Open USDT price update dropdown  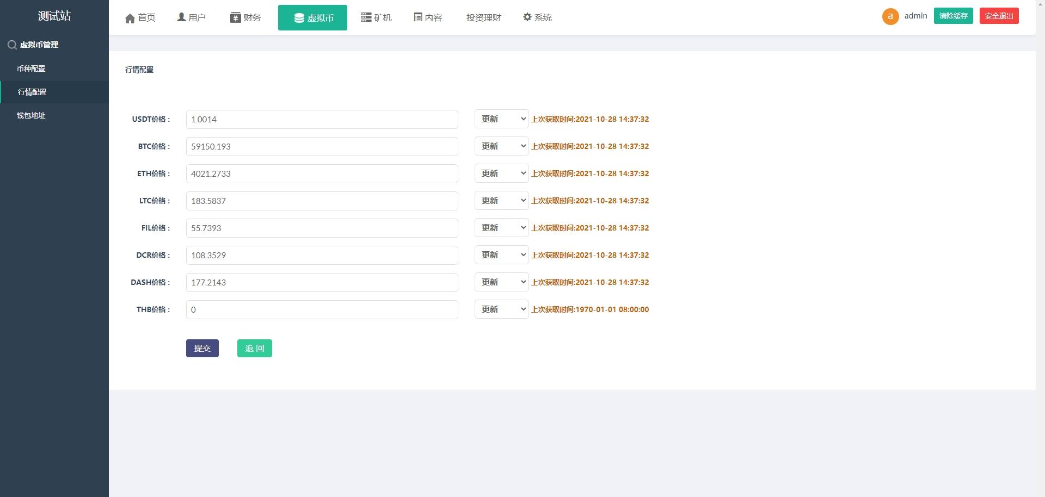[x=501, y=119]
